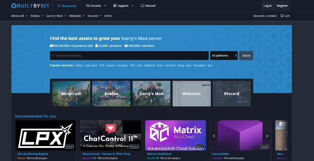The height and width of the screenshot is (161, 314).
Task: Search popular term Lobby
Action: point(78,65)
